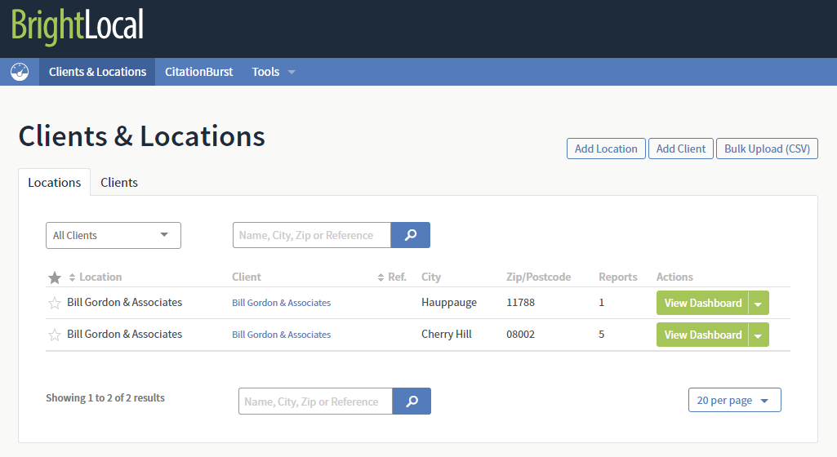
Task: Click the Cherry Hill city cell
Action: (x=446, y=335)
